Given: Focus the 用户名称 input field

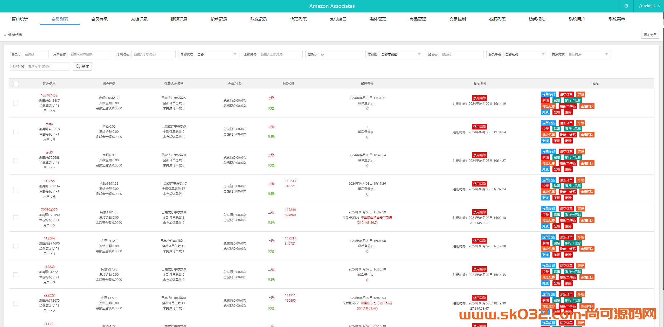Looking at the screenshot, I should (90, 54).
